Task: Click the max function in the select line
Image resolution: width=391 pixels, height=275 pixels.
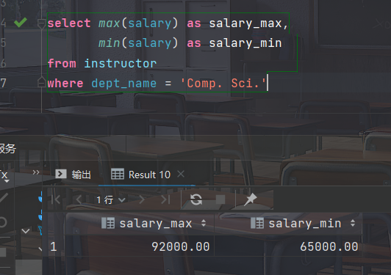Action: point(109,23)
